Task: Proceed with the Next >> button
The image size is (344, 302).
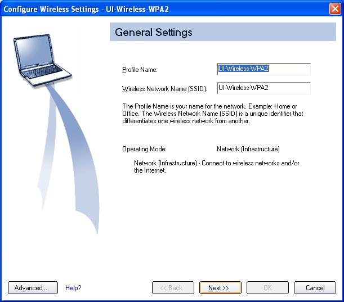Action: 220,288
